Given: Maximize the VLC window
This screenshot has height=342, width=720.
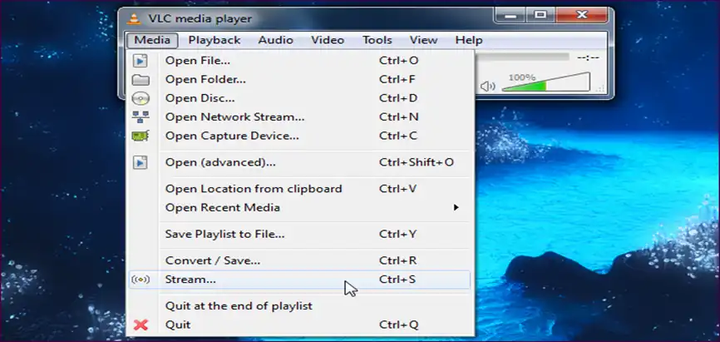Looking at the screenshot, I should pos(540,15).
